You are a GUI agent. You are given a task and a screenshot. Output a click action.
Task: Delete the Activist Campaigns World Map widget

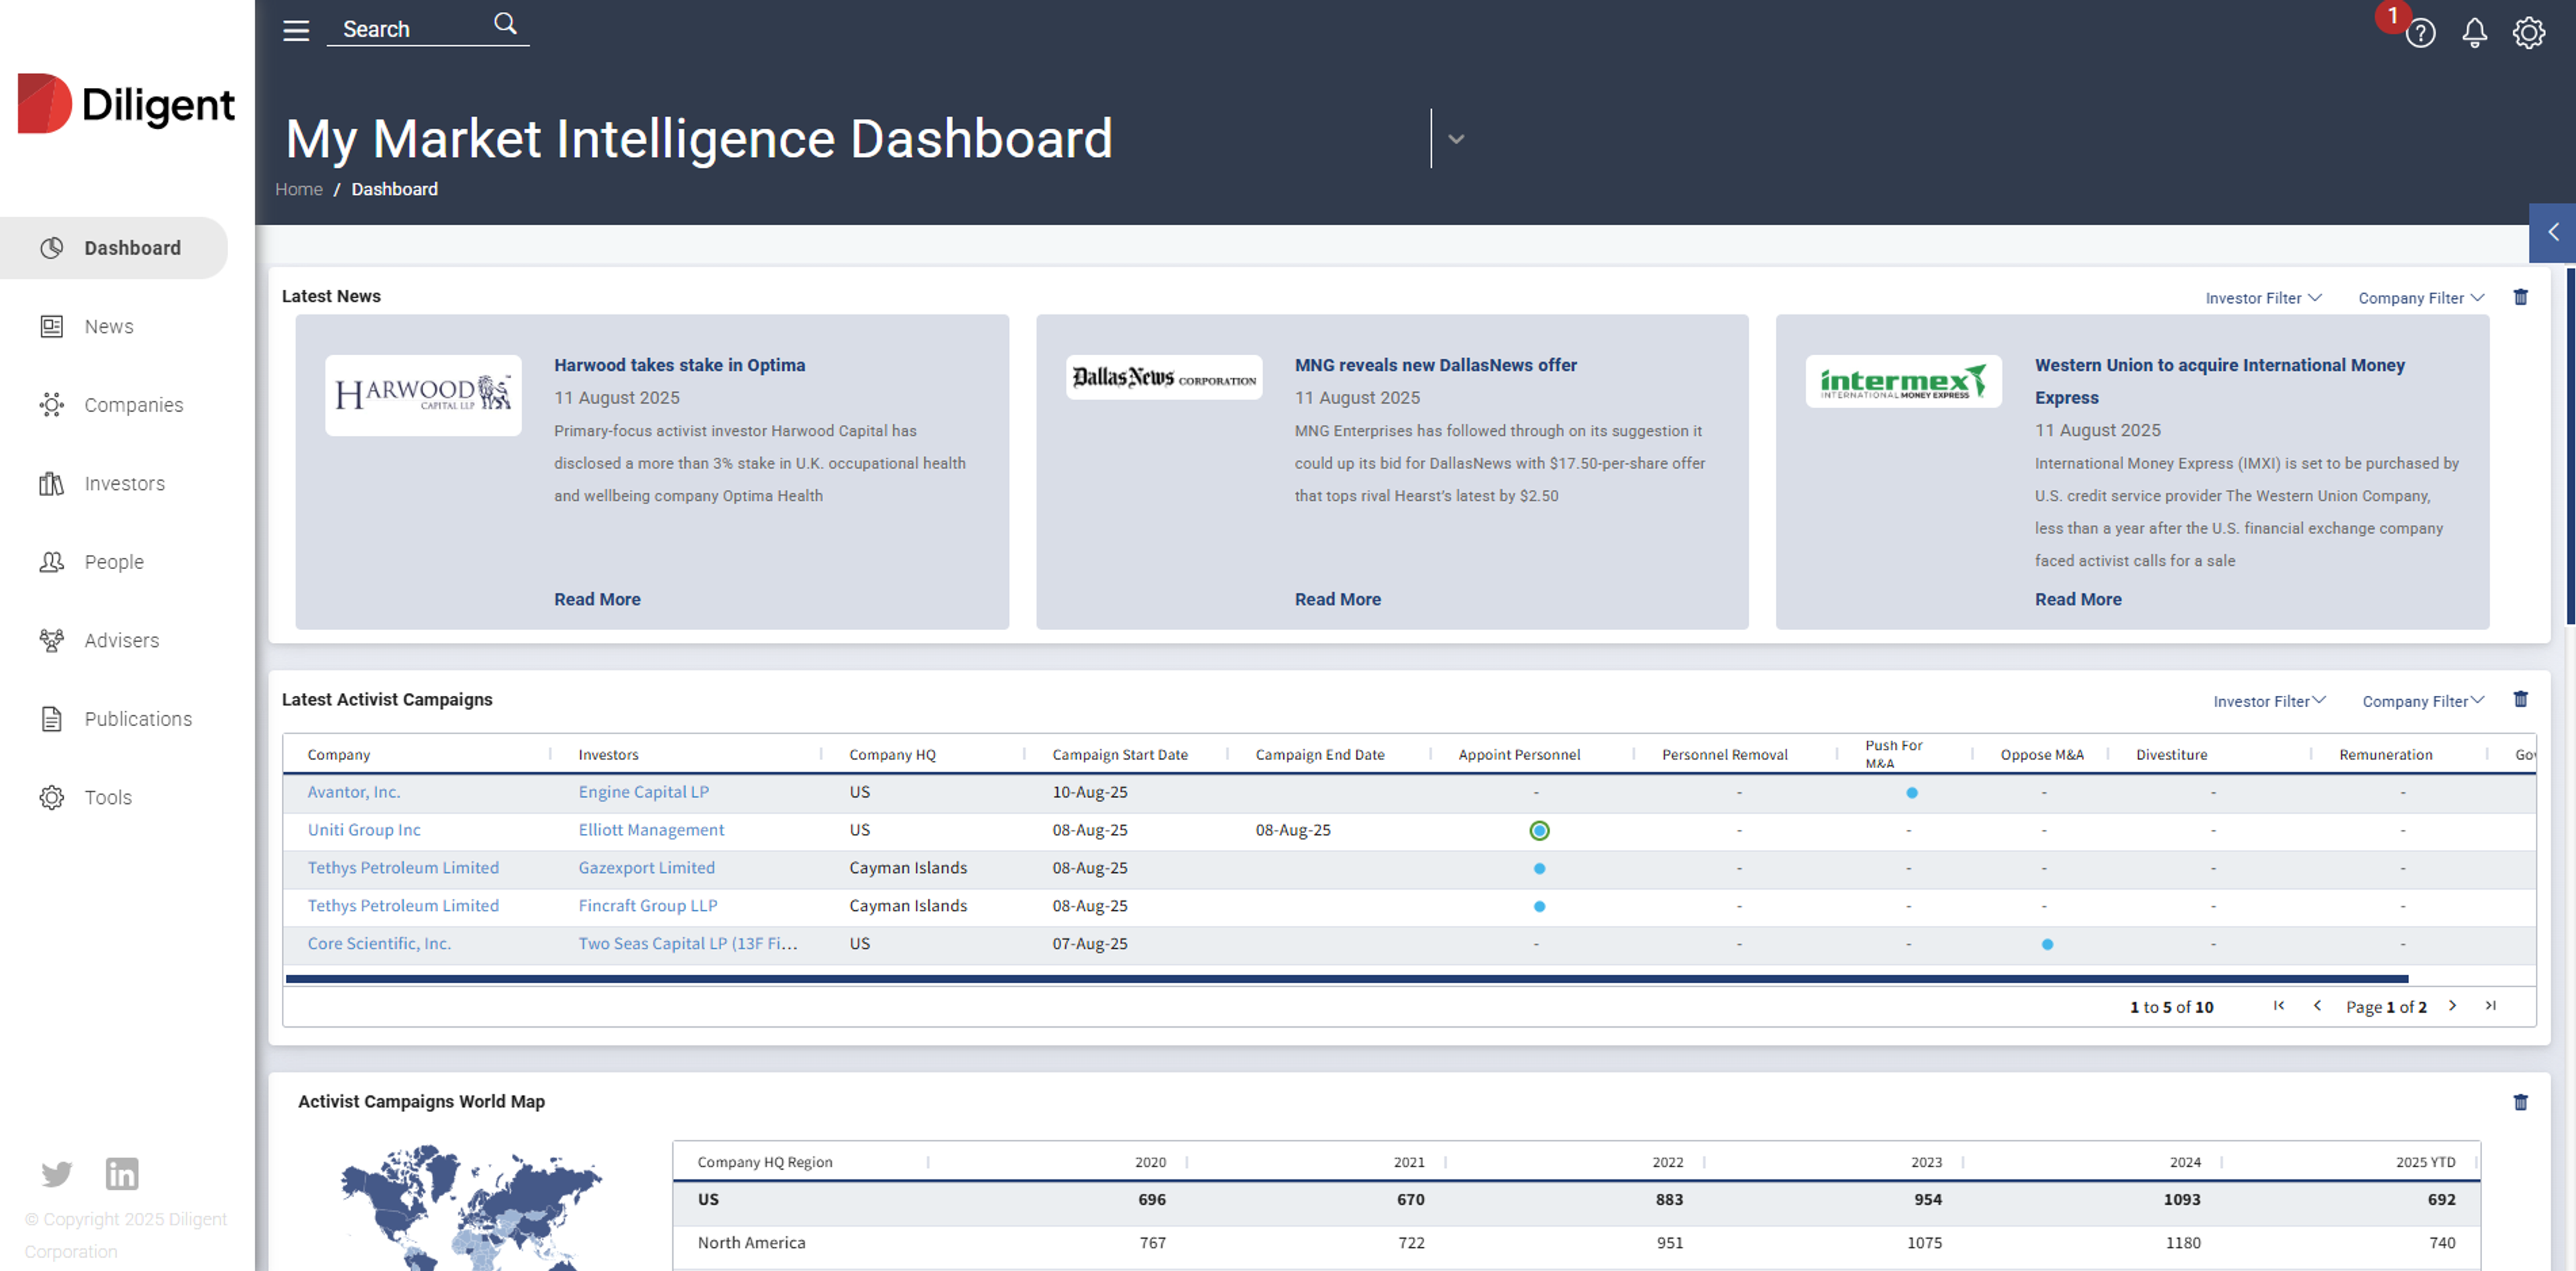2521,1102
